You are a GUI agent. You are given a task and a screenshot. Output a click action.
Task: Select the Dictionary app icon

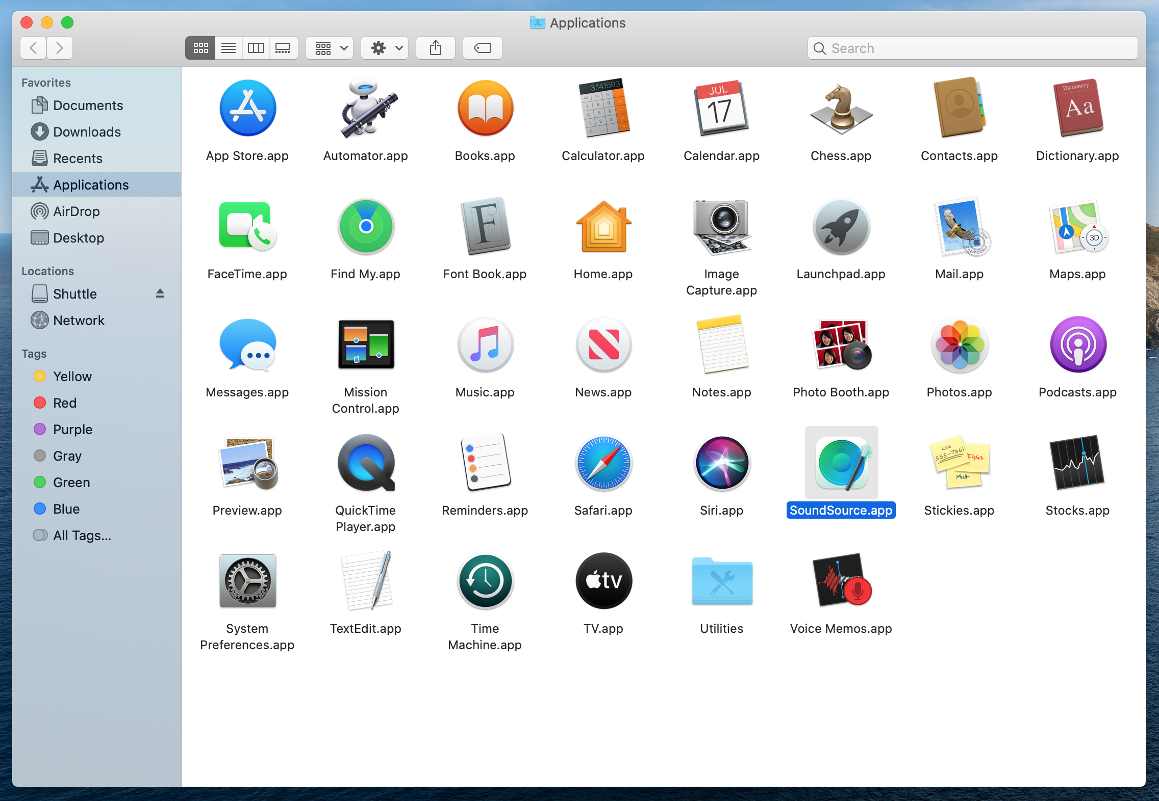[1078, 108]
